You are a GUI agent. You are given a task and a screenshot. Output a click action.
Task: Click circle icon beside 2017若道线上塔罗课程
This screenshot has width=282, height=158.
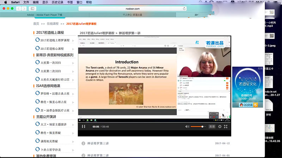[37, 40]
